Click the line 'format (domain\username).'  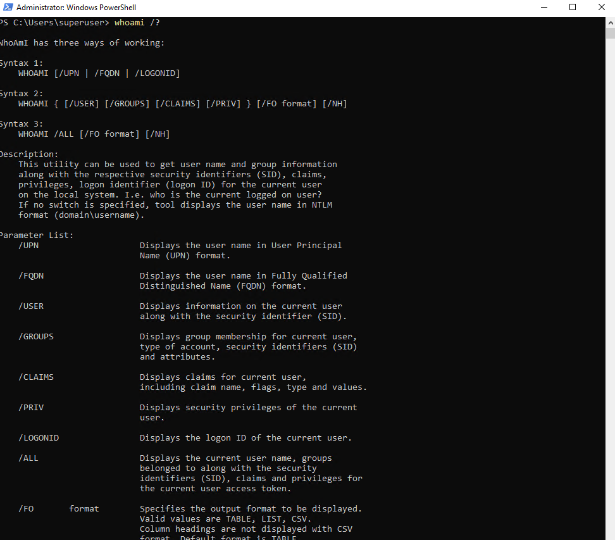[81, 215]
